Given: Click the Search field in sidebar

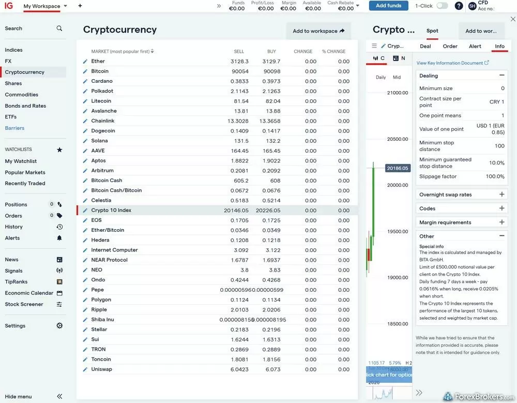Looking at the screenshot, I should pyautogui.click(x=33, y=28).
